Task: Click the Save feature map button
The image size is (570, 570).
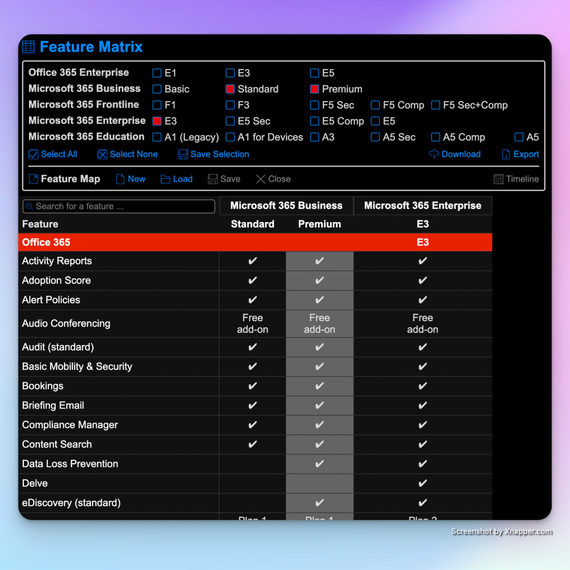Action: click(x=224, y=179)
